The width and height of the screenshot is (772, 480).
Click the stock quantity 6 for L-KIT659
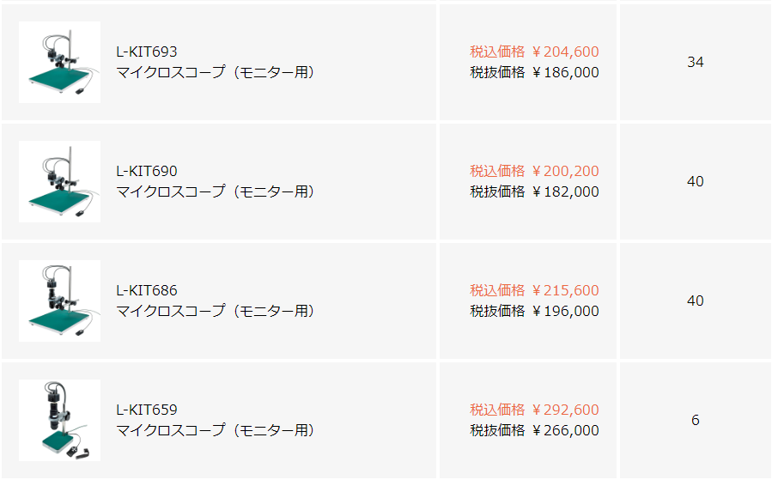click(x=696, y=421)
